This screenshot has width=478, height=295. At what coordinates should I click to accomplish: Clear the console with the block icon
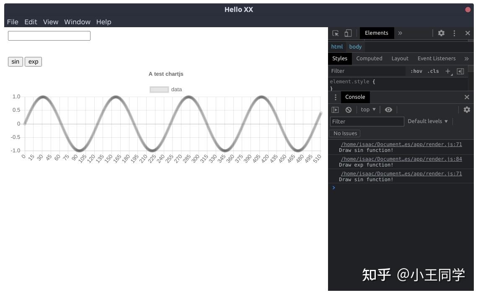349,110
